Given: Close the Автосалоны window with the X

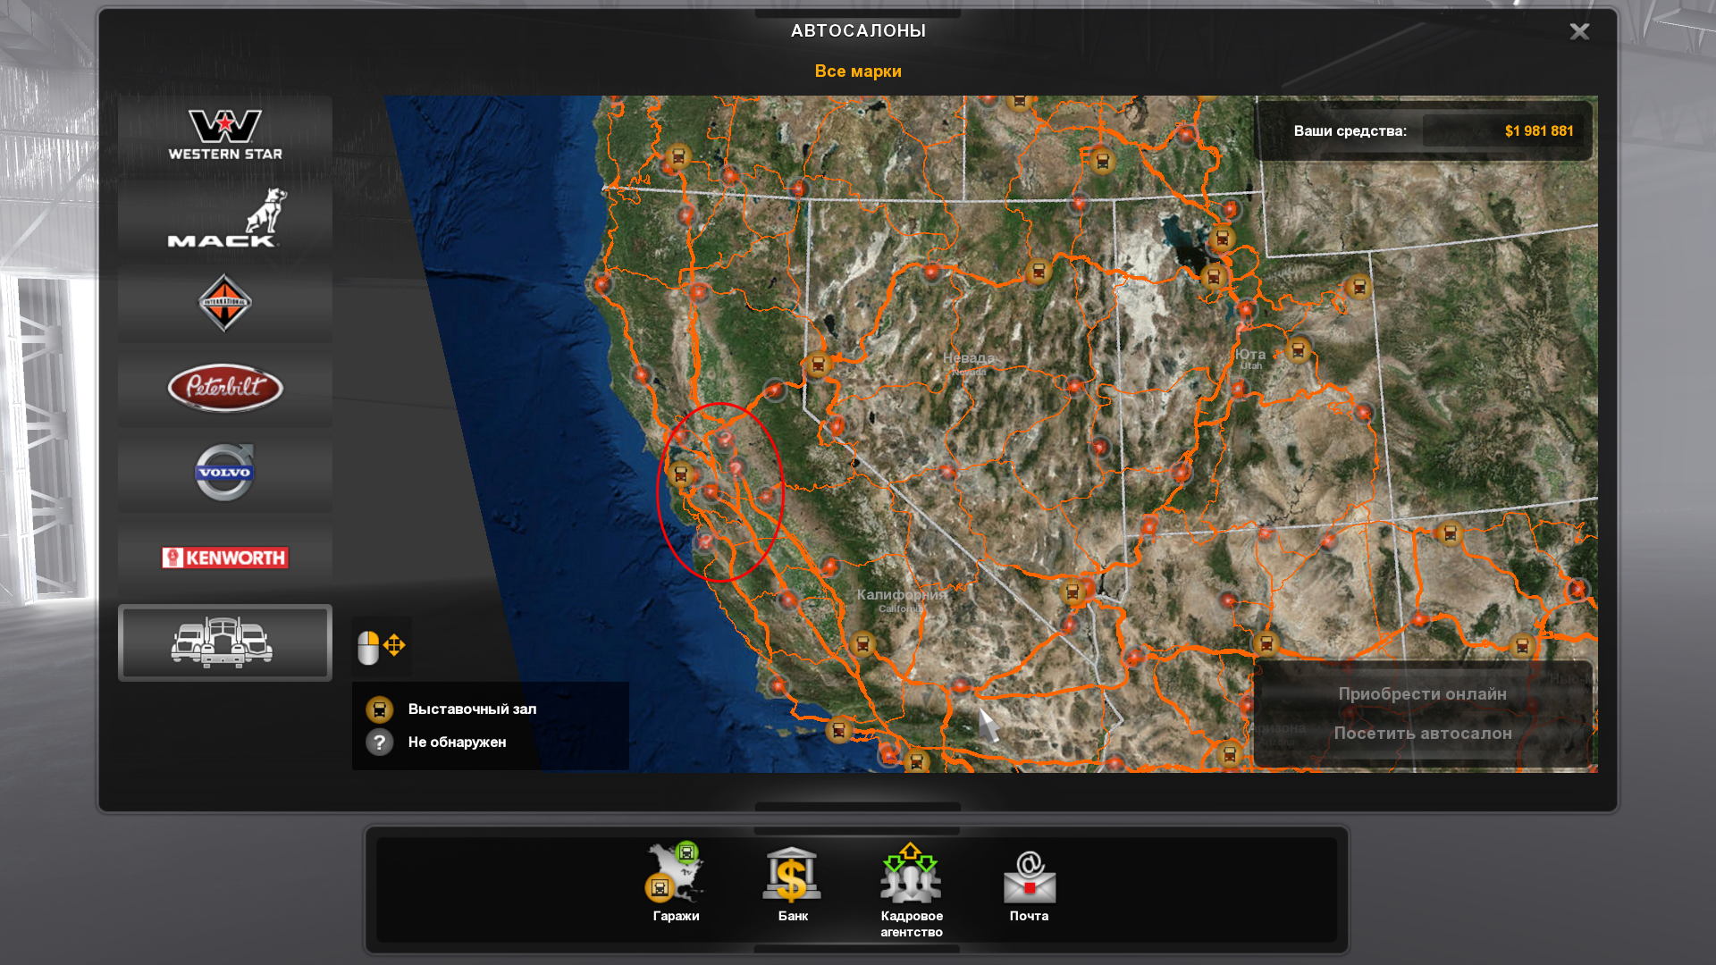Looking at the screenshot, I should click(x=1579, y=31).
